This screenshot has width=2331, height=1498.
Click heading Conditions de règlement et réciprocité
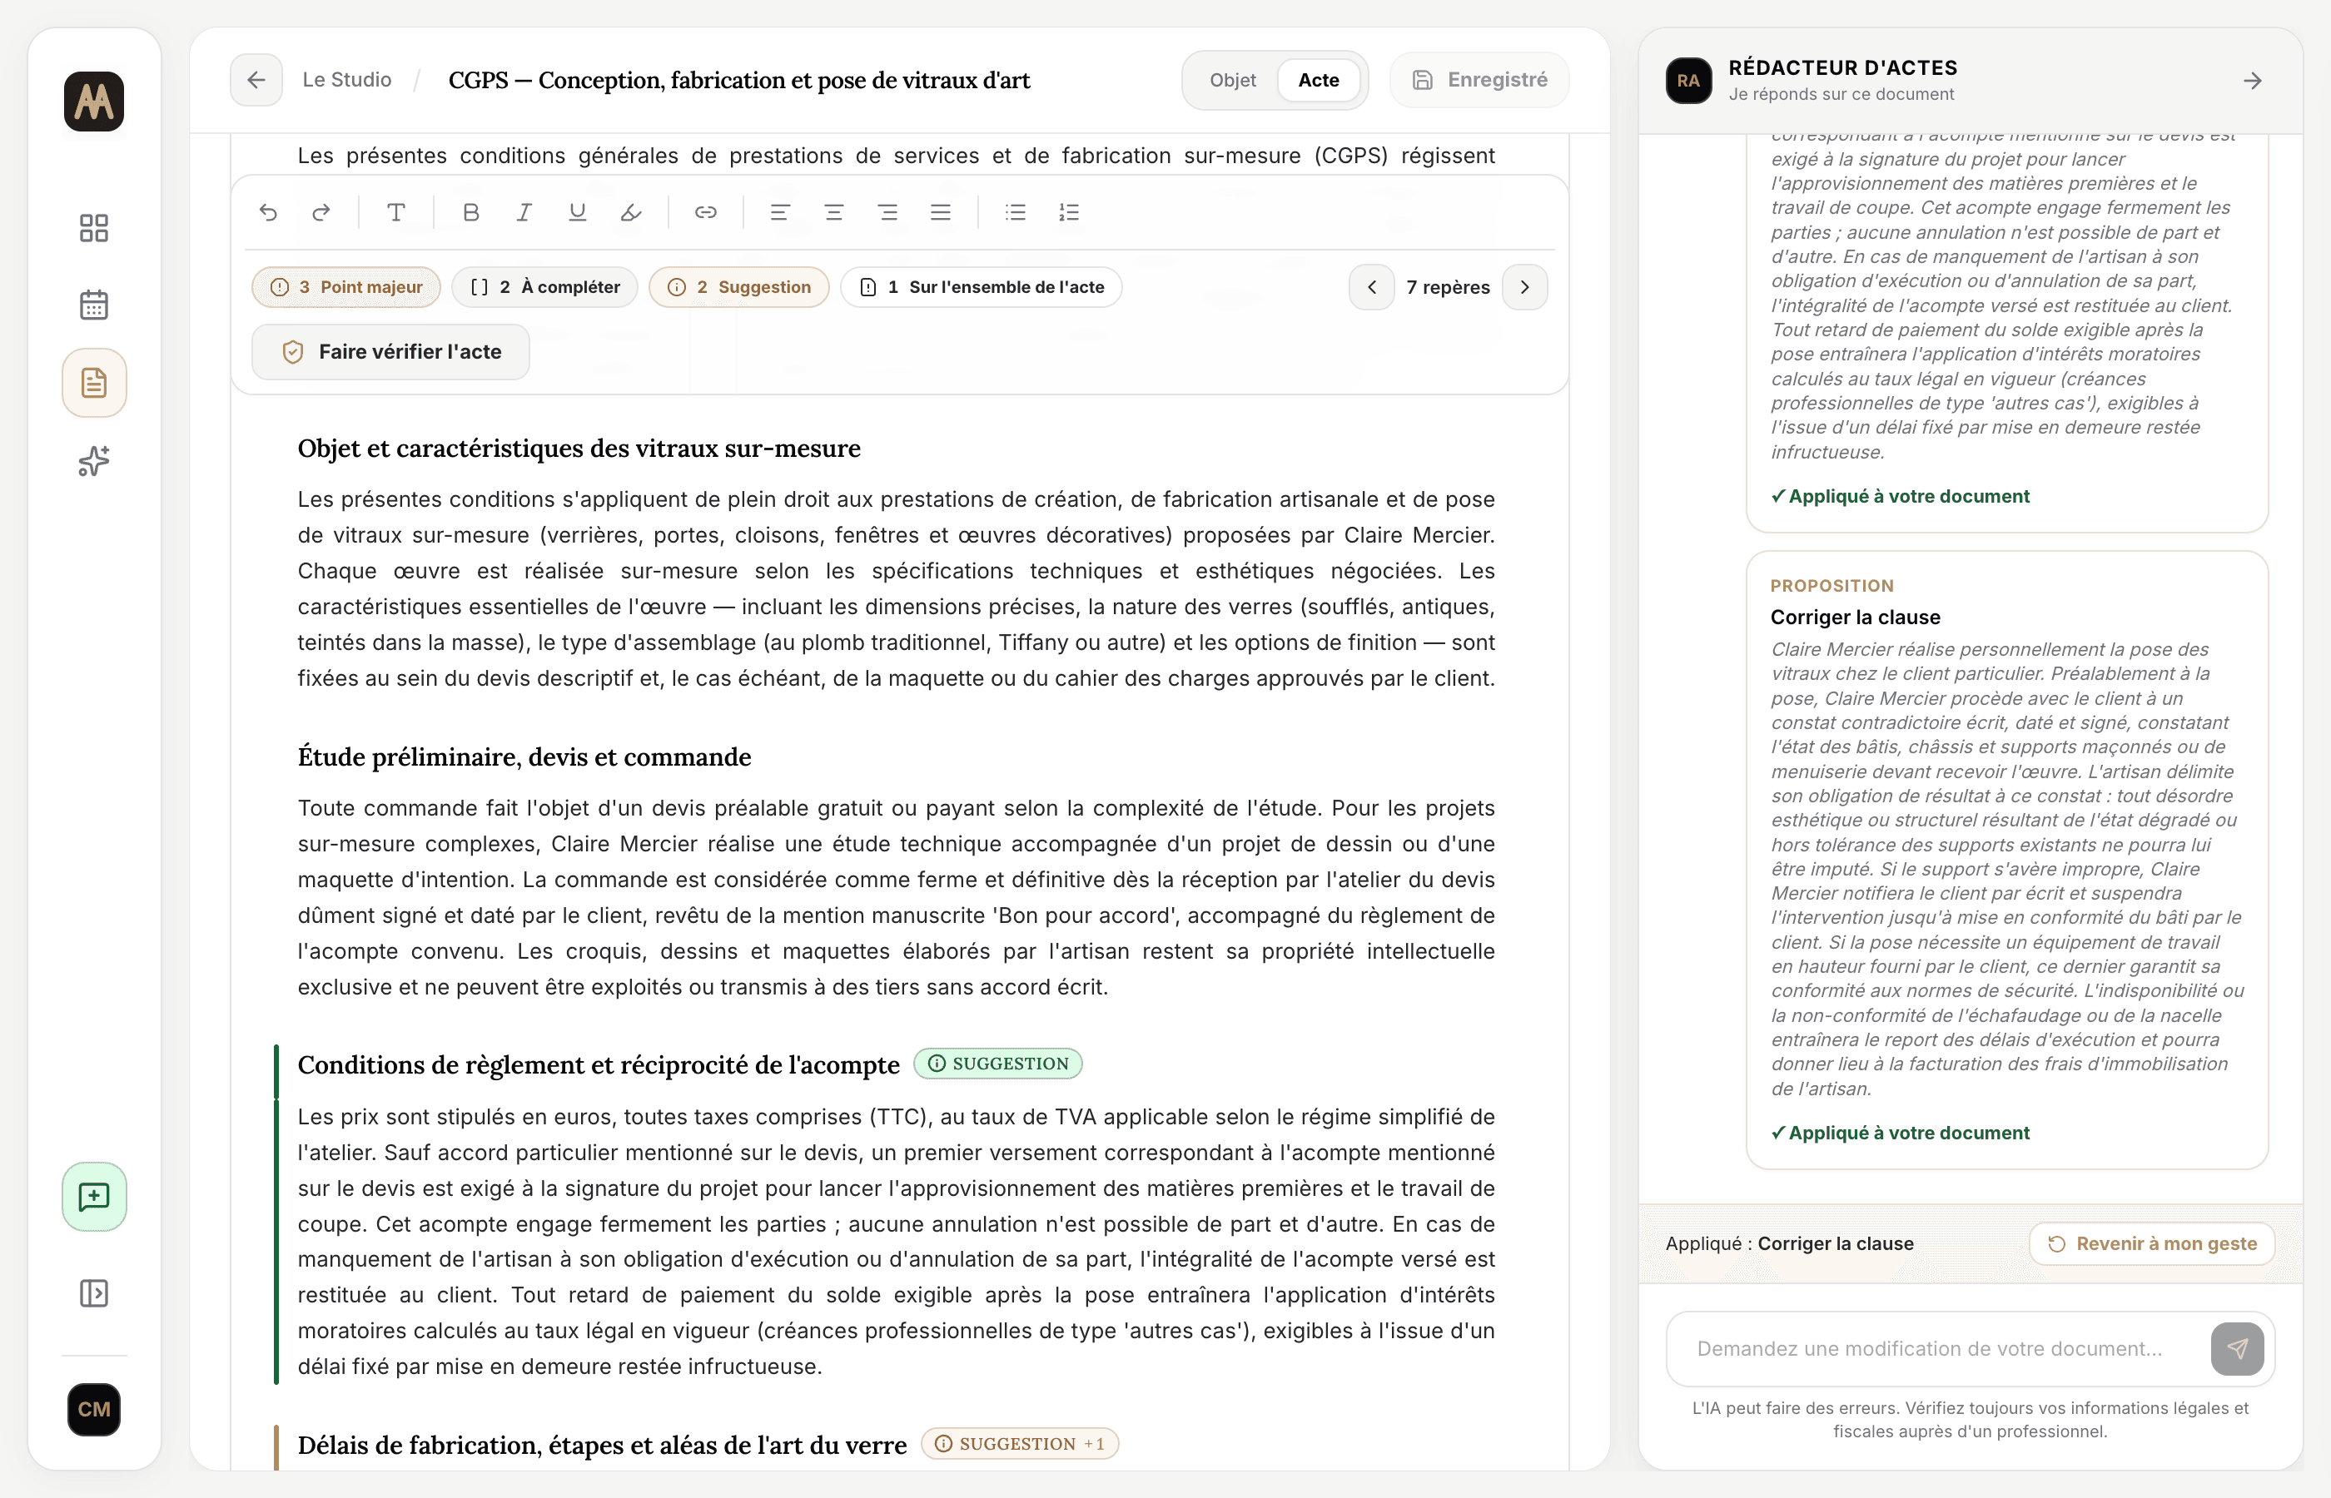pyautogui.click(x=599, y=1065)
